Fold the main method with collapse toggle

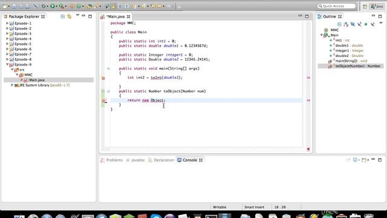[x=108, y=68]
